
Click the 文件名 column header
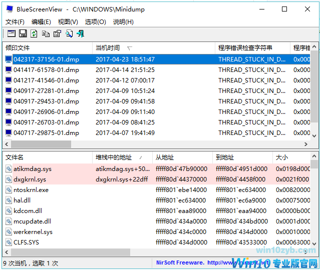coord(15,157)
